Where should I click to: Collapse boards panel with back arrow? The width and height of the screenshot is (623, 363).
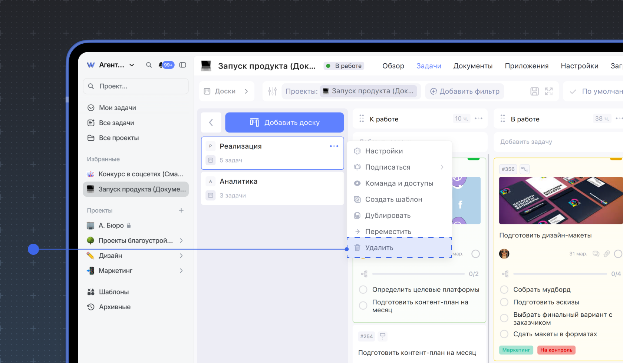click(211, 123)
